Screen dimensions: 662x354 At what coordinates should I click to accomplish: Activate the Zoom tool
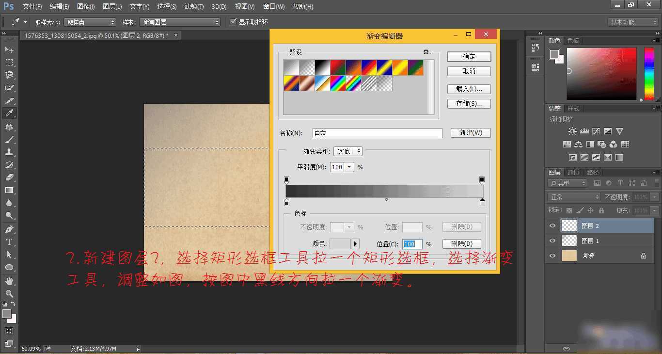tap(9, 293)
